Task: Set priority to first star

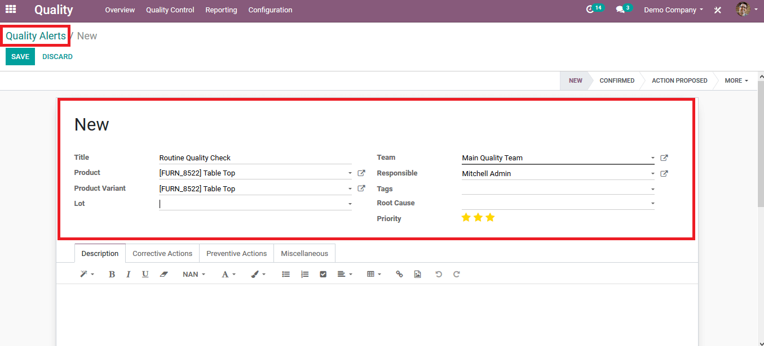Action: coord(466,217)
